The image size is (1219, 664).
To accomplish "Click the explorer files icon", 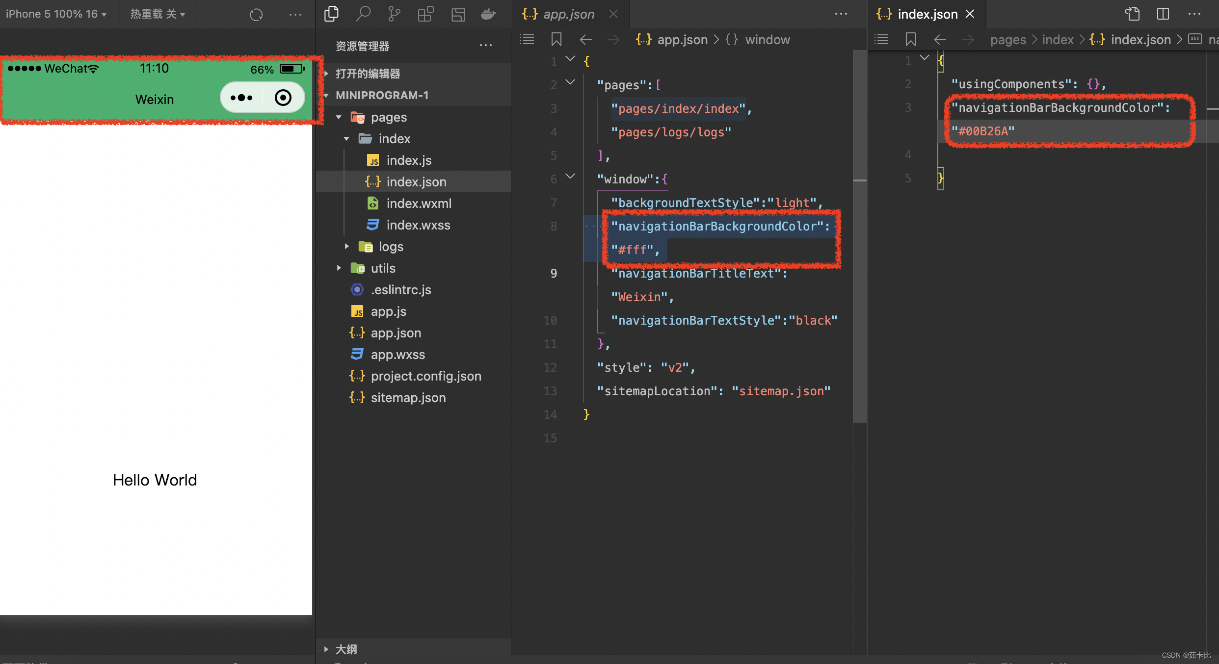I will pos(332,14).
